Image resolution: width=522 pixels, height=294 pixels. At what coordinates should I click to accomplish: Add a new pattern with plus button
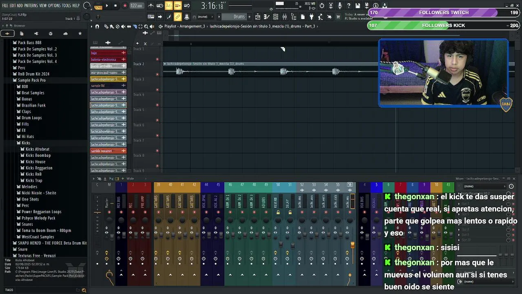249,17
